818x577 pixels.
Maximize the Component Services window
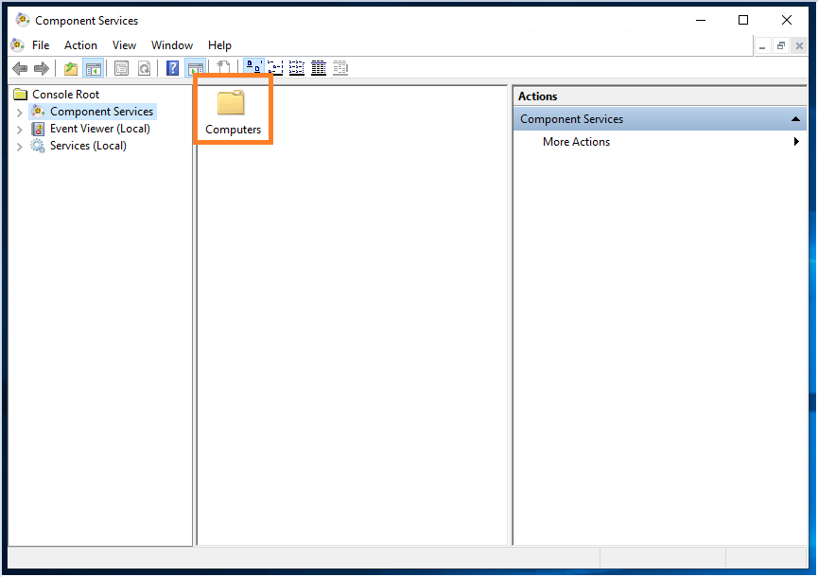743,21
